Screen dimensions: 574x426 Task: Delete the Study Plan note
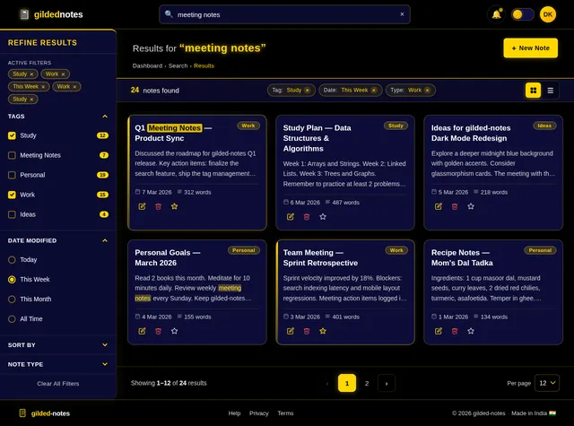(x=306, y=216)
